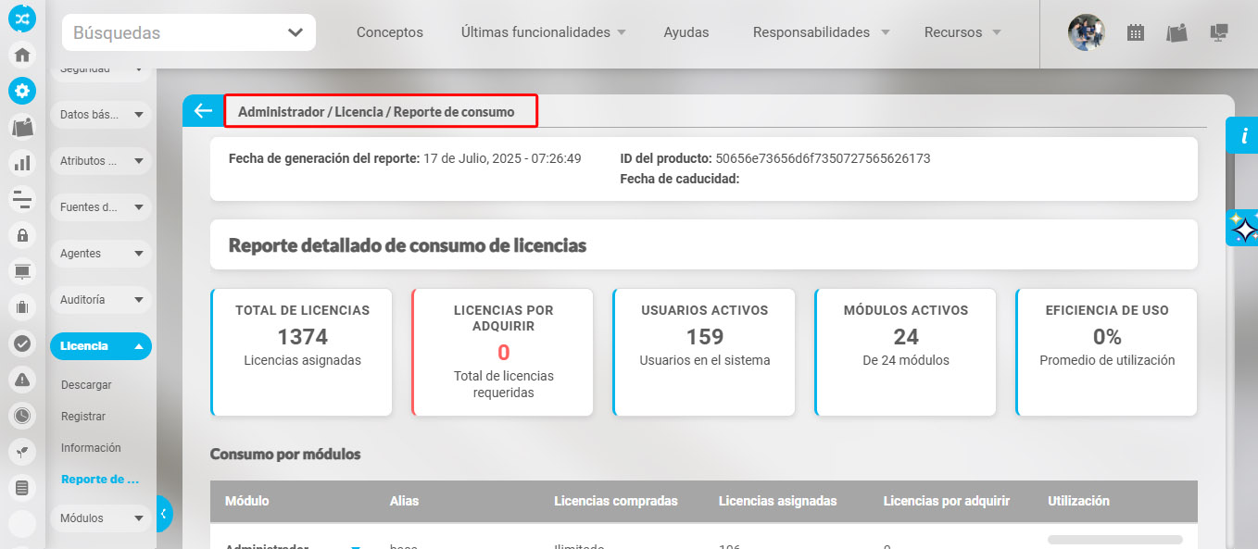Expand the Módulos submenu
Screen dimensions: 1258x549
point(100,518)
